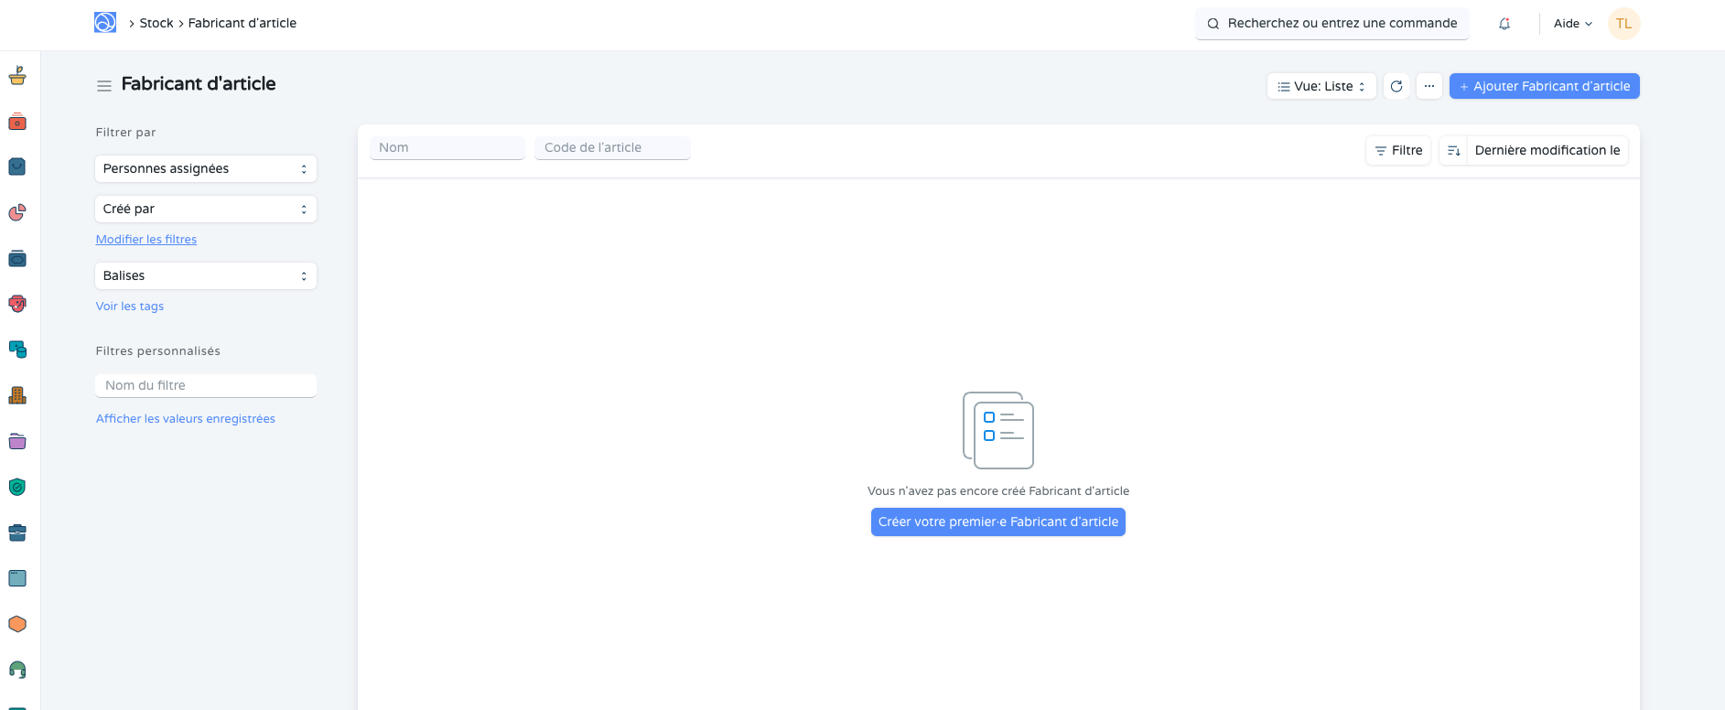Open the purple folder sidebar icon
Screen dimensions: 1725x710
click(x=17, y=441)
